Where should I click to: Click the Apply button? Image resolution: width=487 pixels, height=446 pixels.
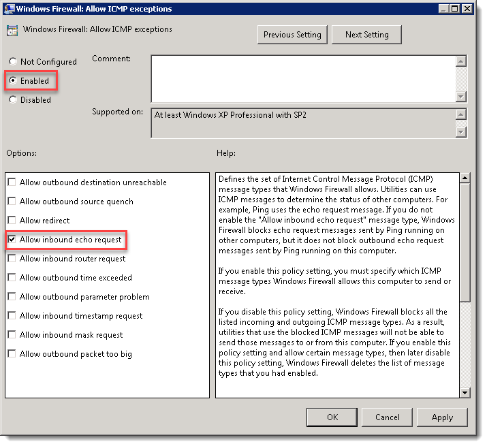tap(442, 417)
